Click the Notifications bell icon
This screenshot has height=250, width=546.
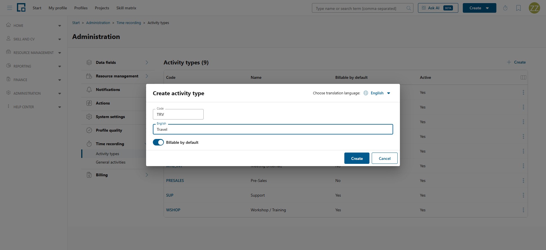coord(89,90)
